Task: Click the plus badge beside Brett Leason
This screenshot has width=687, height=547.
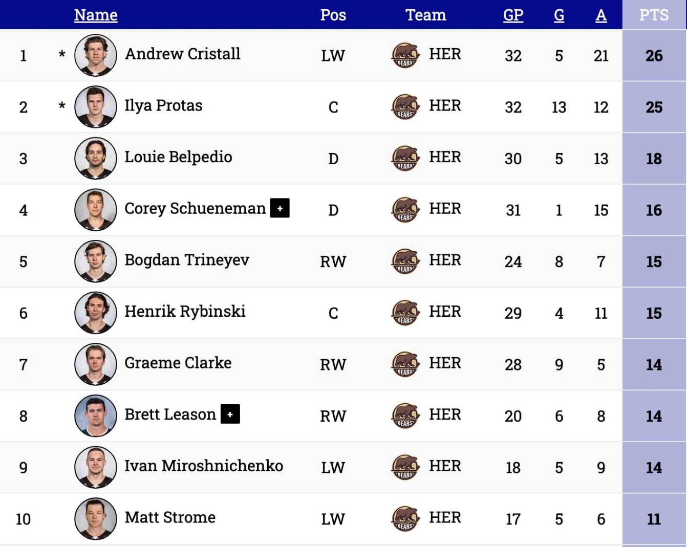Action: point(230,414)
